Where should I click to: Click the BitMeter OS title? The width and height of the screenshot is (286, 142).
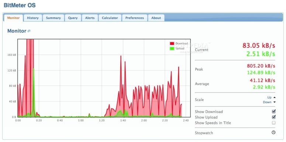tap(20, 5)
